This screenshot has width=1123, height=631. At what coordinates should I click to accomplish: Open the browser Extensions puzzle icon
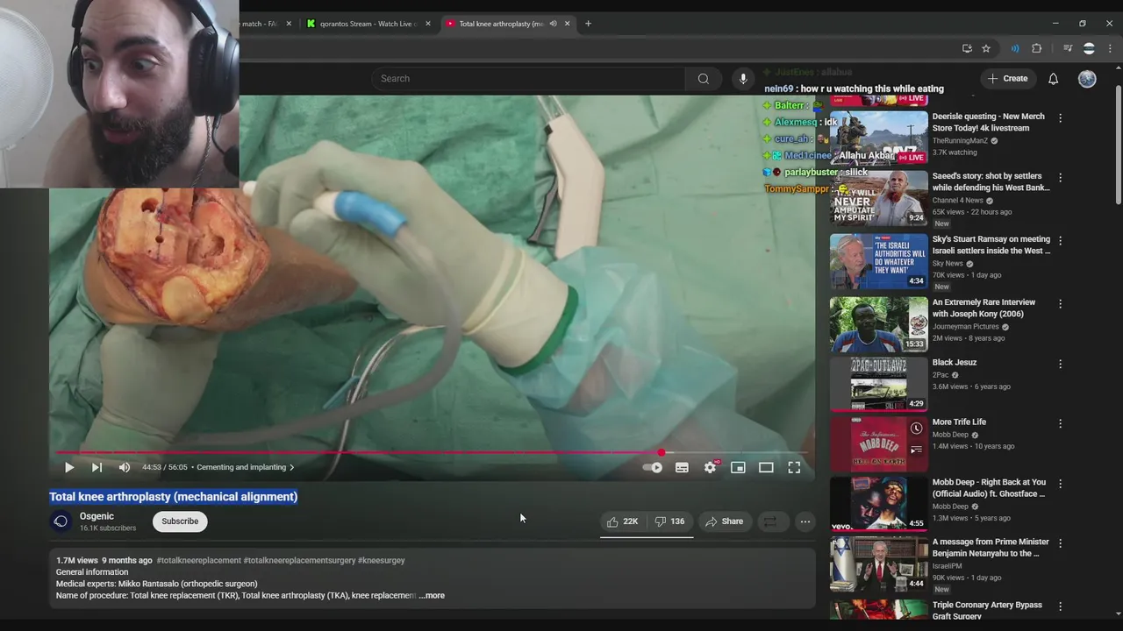[1037, 48]
